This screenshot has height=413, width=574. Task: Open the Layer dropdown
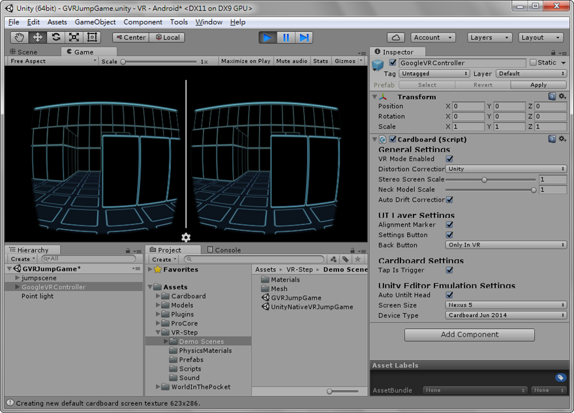pyautogui.click(x=531, y=74)
